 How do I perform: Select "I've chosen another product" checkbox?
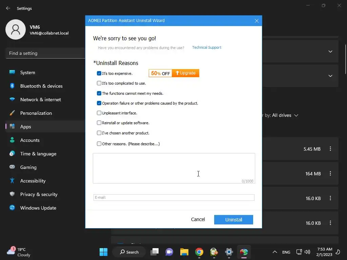pos(99,133)
